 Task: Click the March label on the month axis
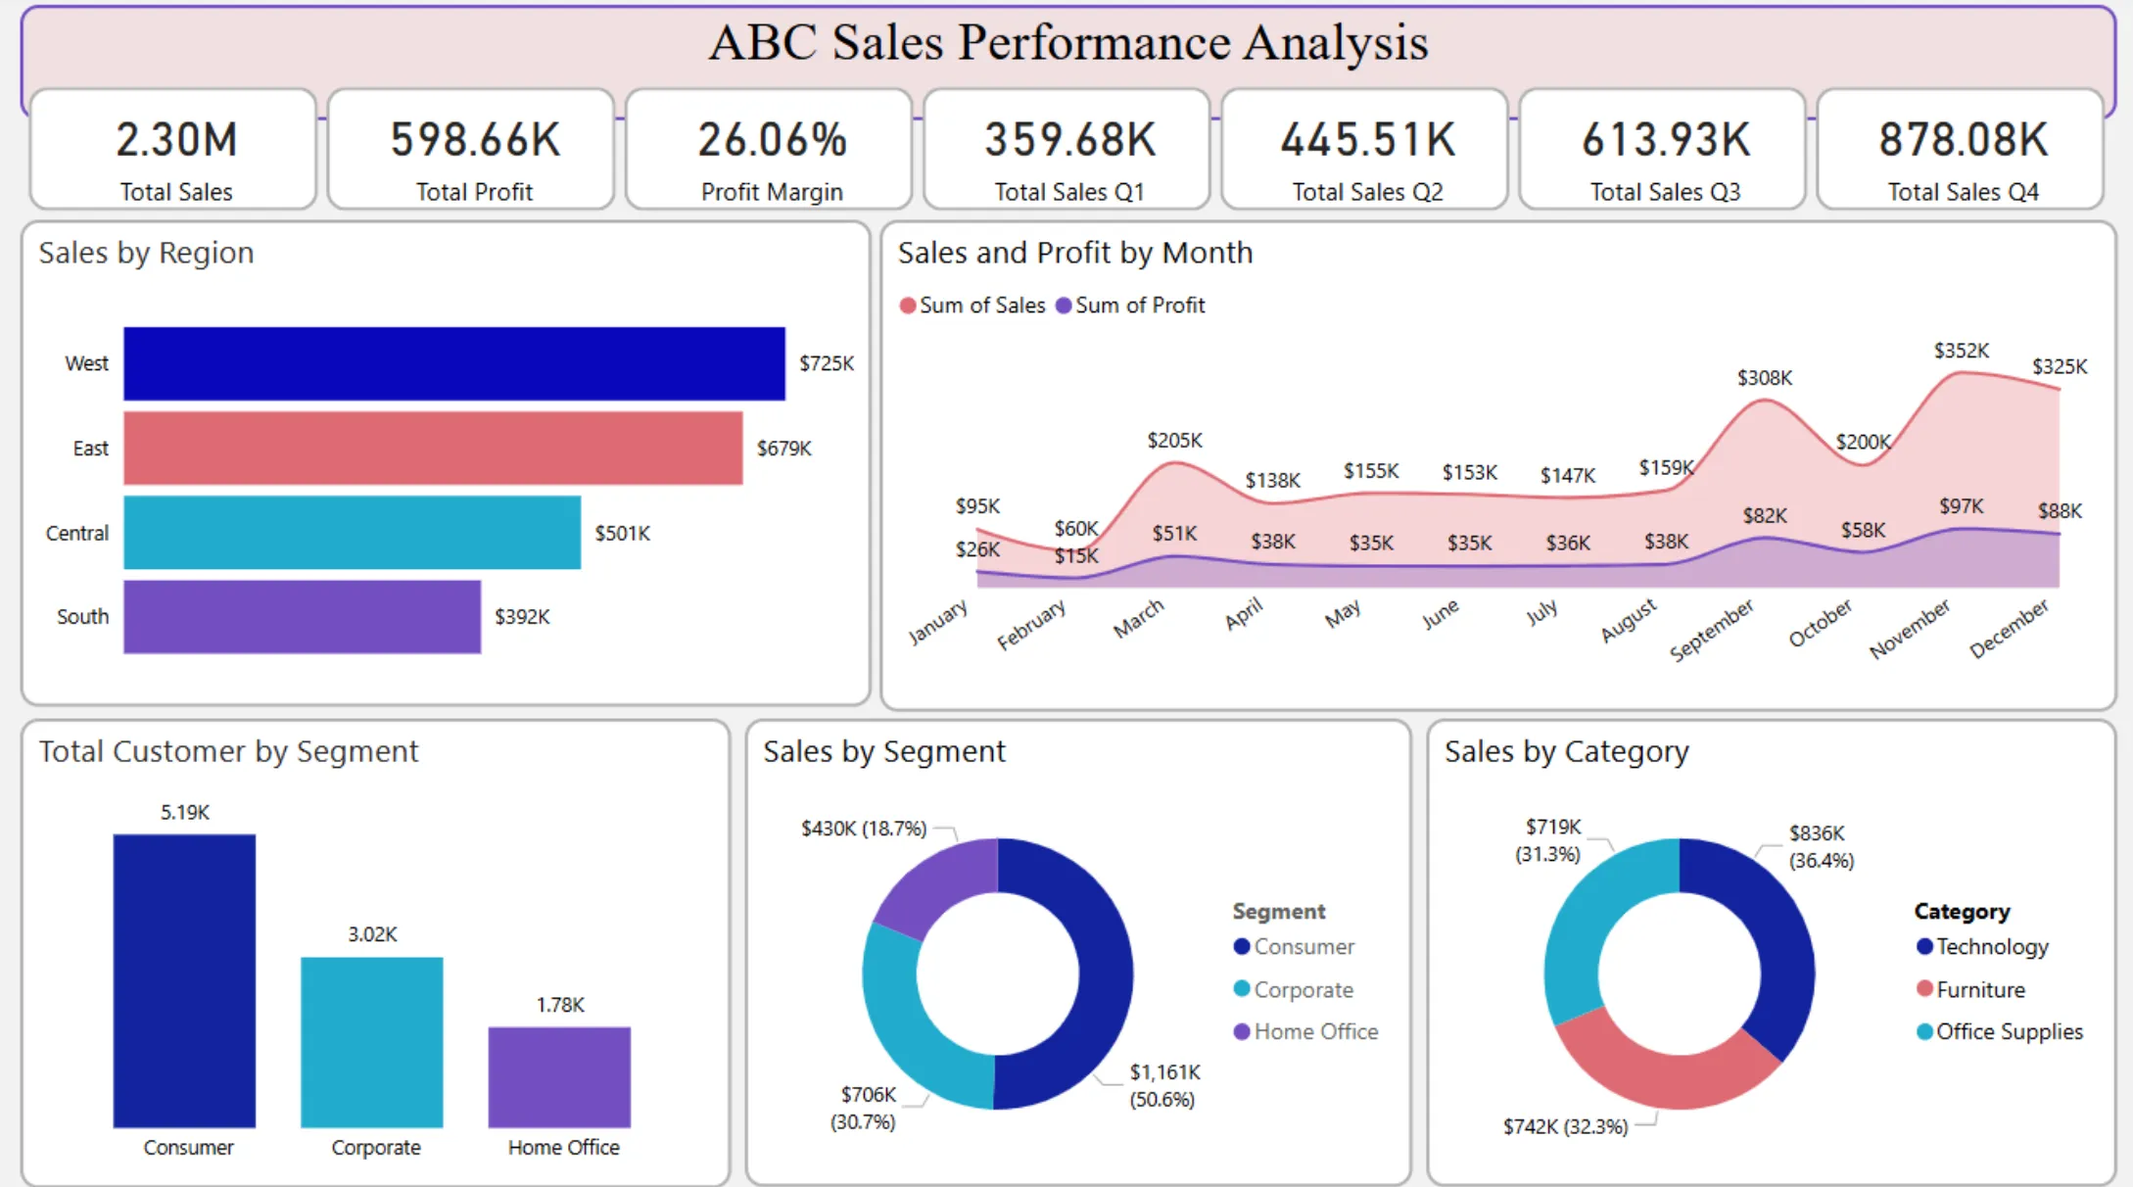point(1140,617)
